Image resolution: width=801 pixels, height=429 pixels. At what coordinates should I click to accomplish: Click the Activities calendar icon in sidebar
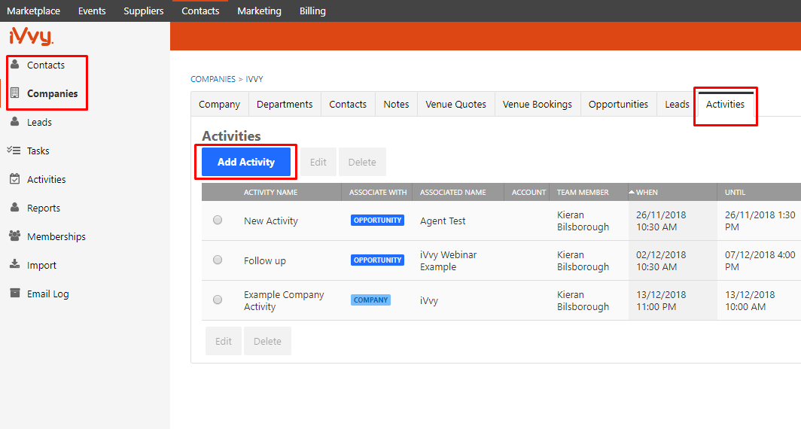coord(15,179)
